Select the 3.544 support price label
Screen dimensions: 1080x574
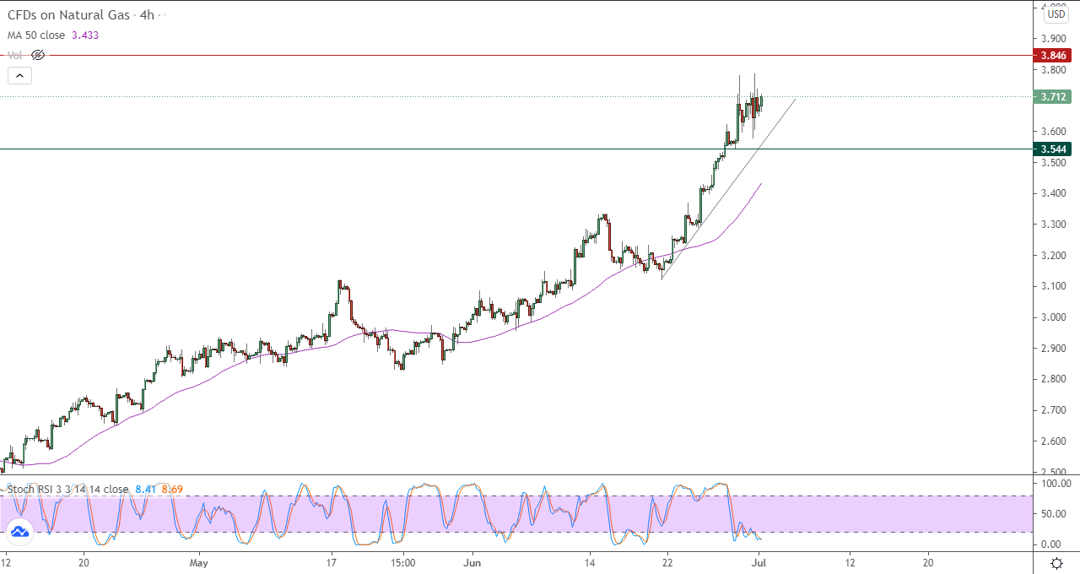pos(1053,149)
